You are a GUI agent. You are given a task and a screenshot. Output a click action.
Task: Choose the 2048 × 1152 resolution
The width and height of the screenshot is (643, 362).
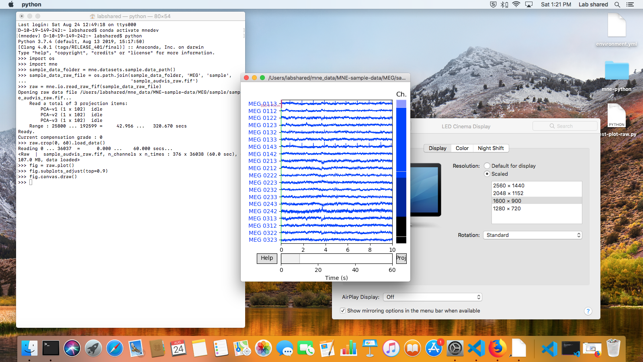[537, 193]
